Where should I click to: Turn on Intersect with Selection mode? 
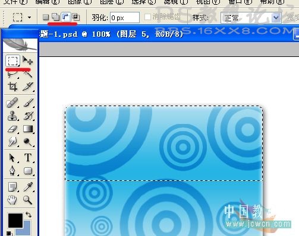[x=76, y=17]
